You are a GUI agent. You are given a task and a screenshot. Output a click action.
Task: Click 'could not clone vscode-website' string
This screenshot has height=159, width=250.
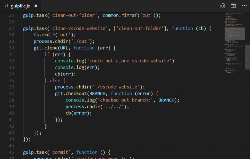point(131,61)
